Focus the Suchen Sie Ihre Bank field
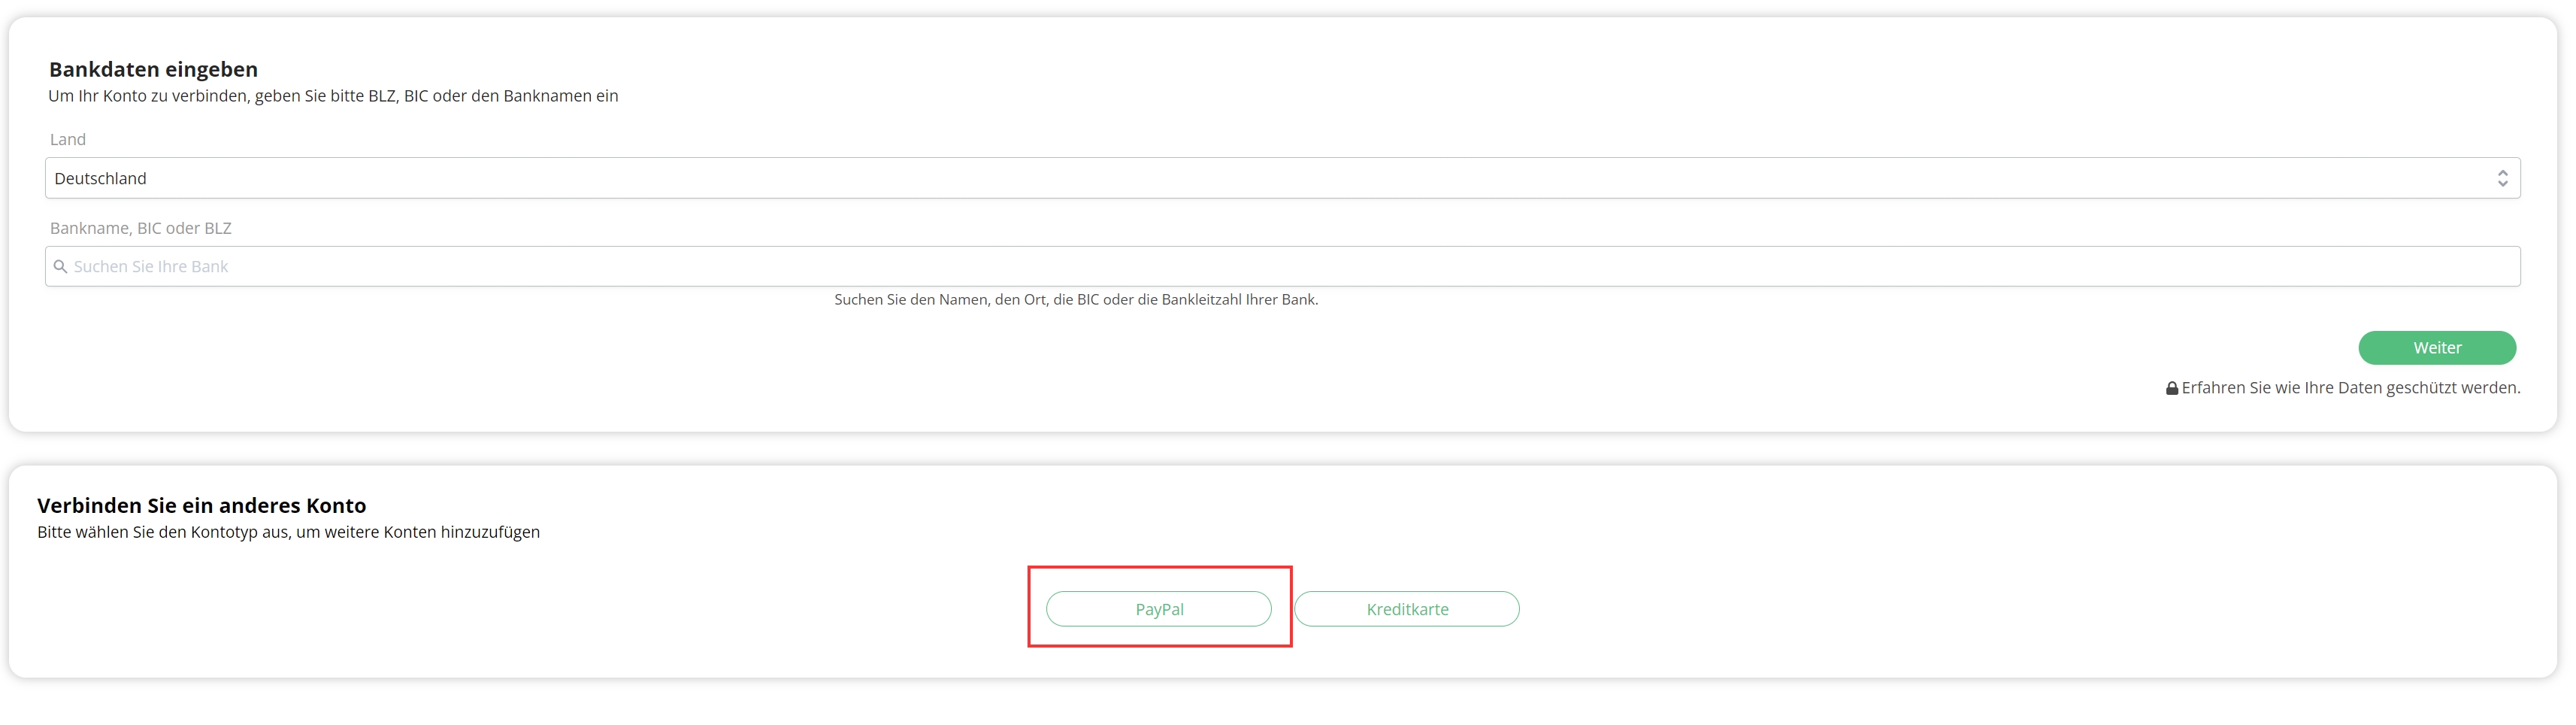The width and height of the screenshot is (2576, 725). (1282, 266)
